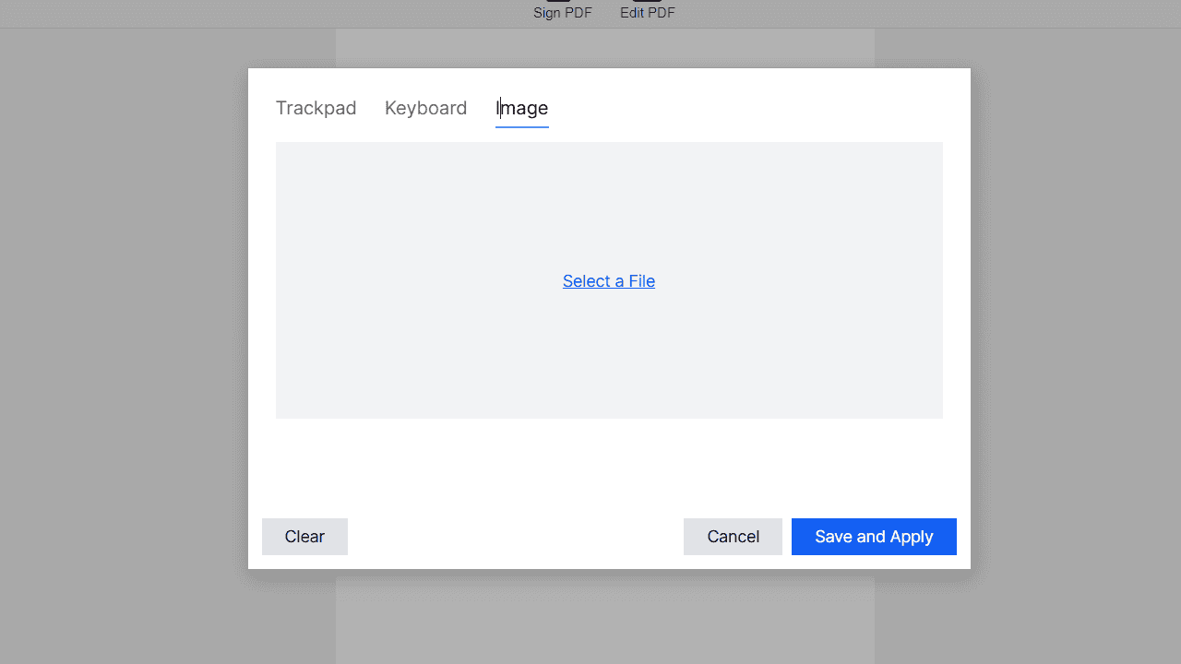Clear the signature with Clear button

(304, 537)
